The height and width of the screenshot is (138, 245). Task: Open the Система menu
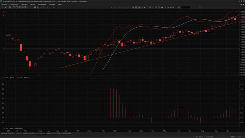(4, 4)
